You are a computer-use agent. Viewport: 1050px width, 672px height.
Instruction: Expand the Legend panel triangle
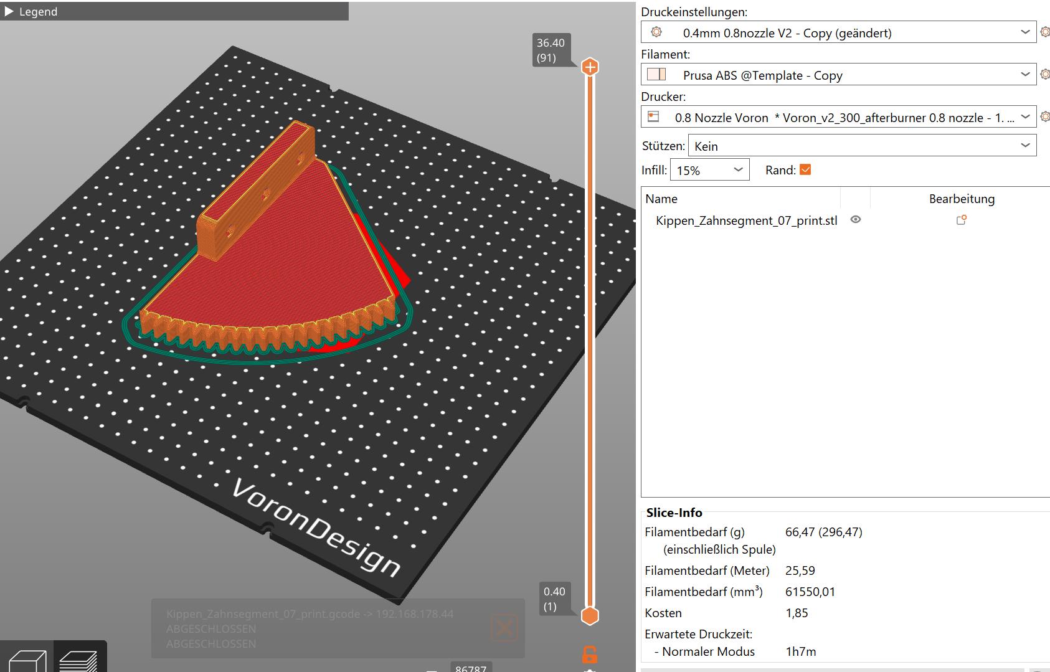9,11
